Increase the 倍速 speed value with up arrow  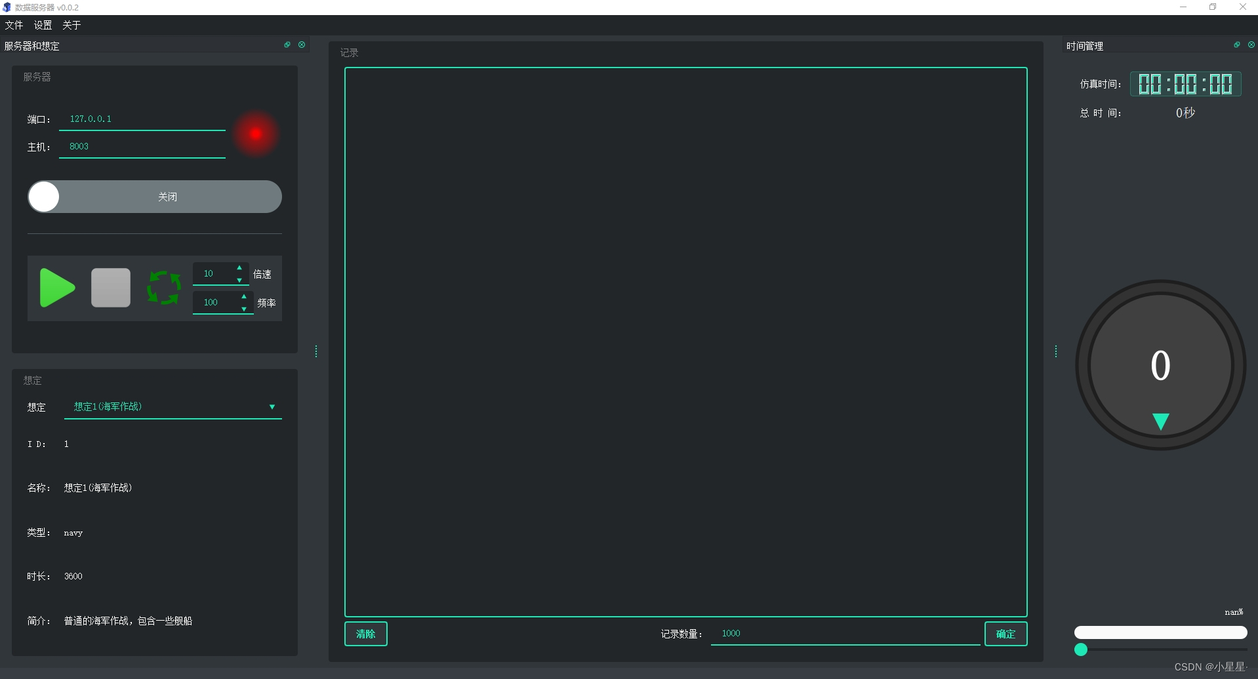pyautogui.click(x=239, y=267)
